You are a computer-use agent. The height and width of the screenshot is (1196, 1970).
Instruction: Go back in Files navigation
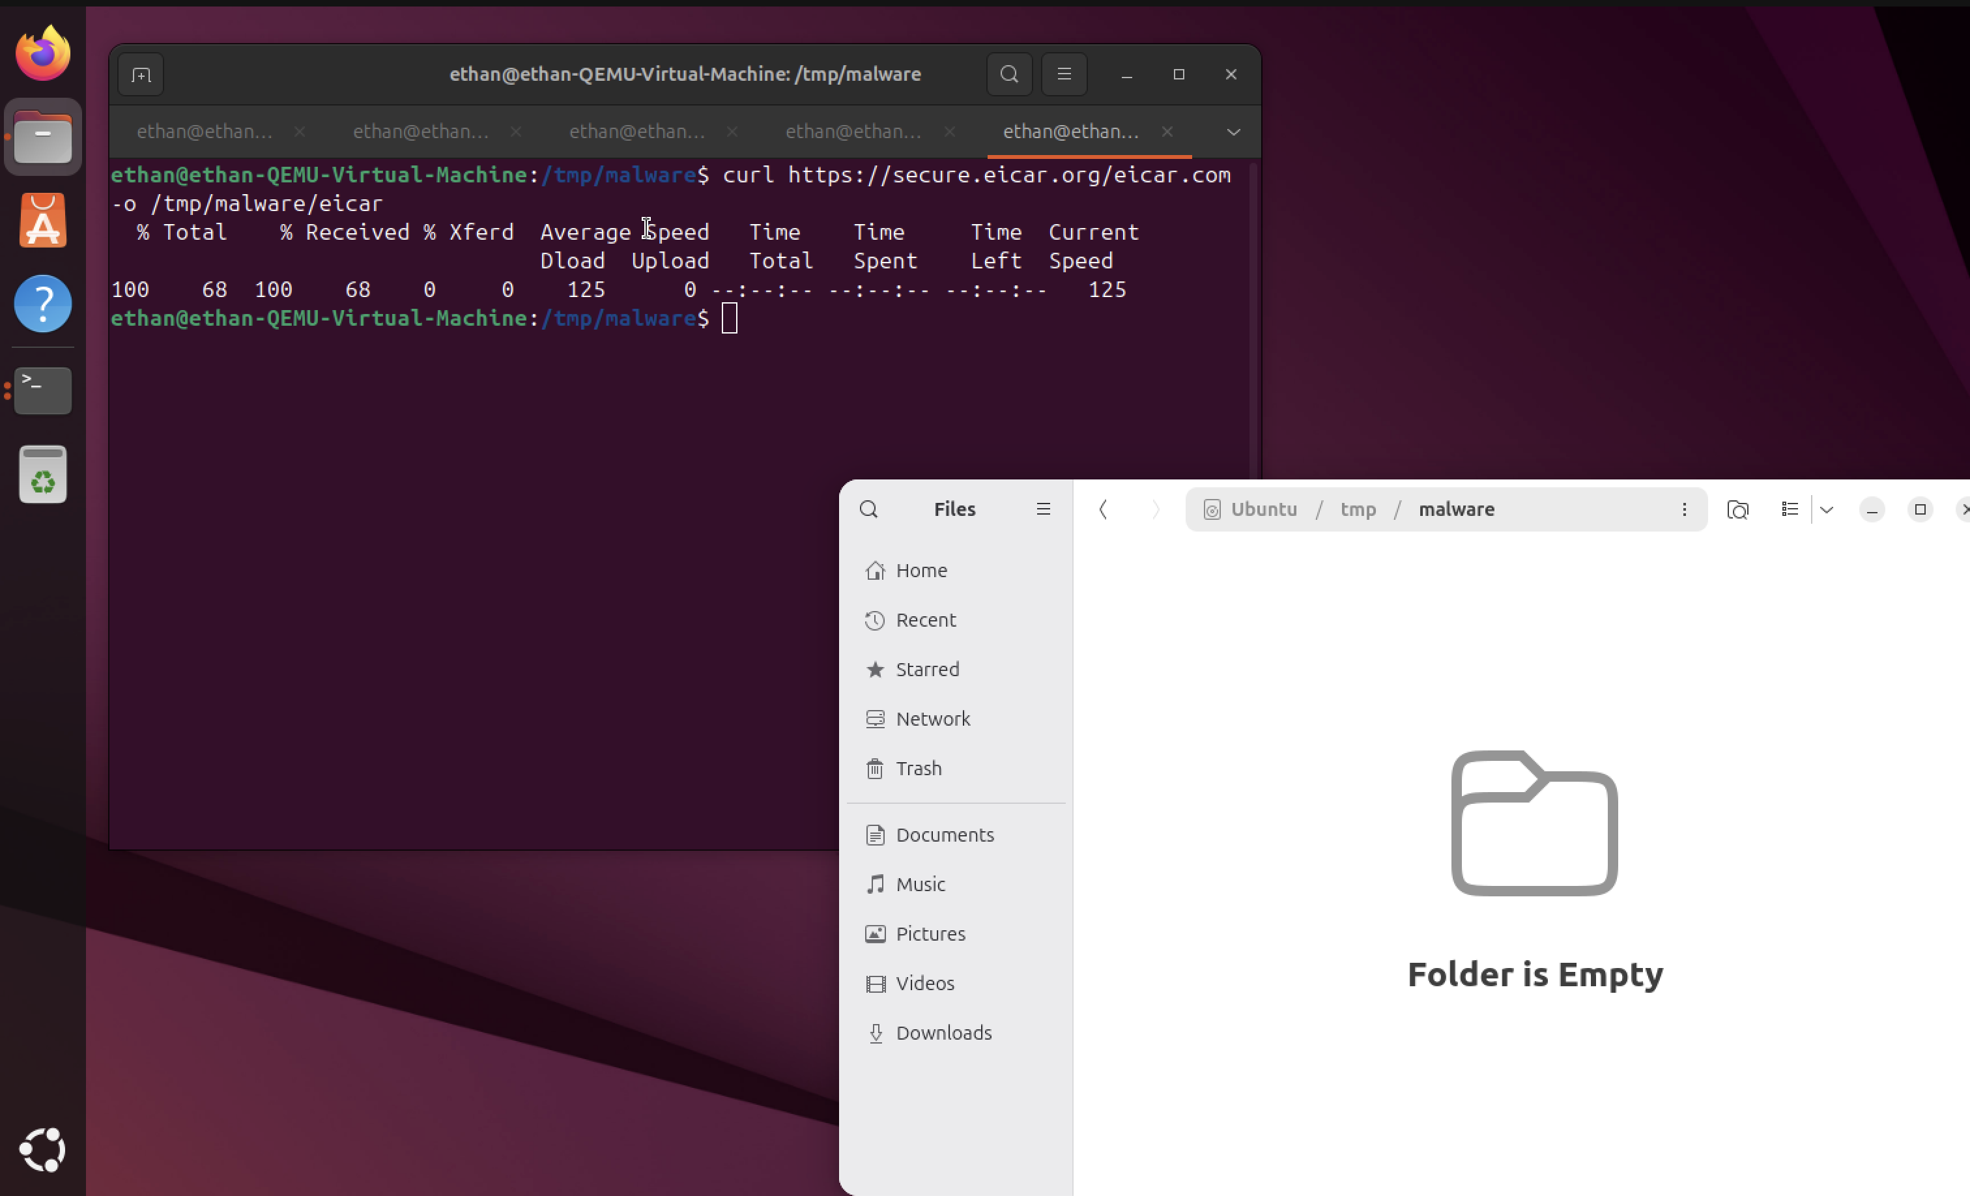[1104, 509]
